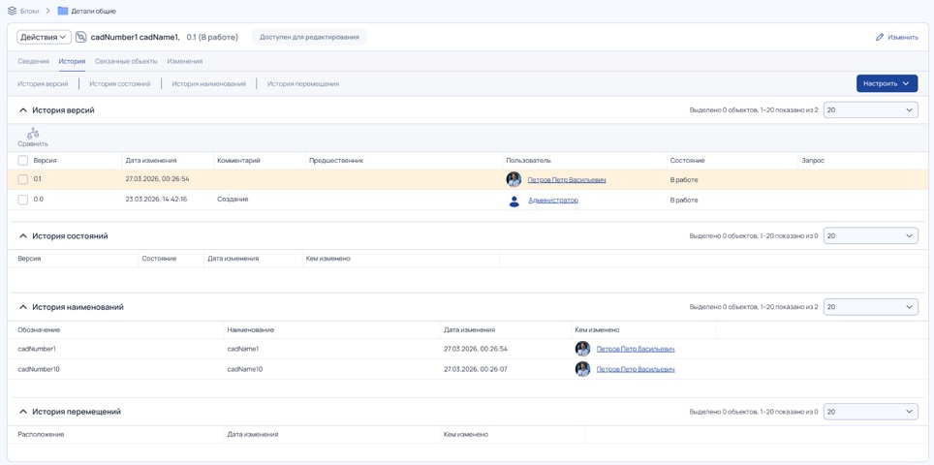934x465 pixels.
Task: Collapse the История версий section
Action: pyautogui.click(x=23, y=110)
